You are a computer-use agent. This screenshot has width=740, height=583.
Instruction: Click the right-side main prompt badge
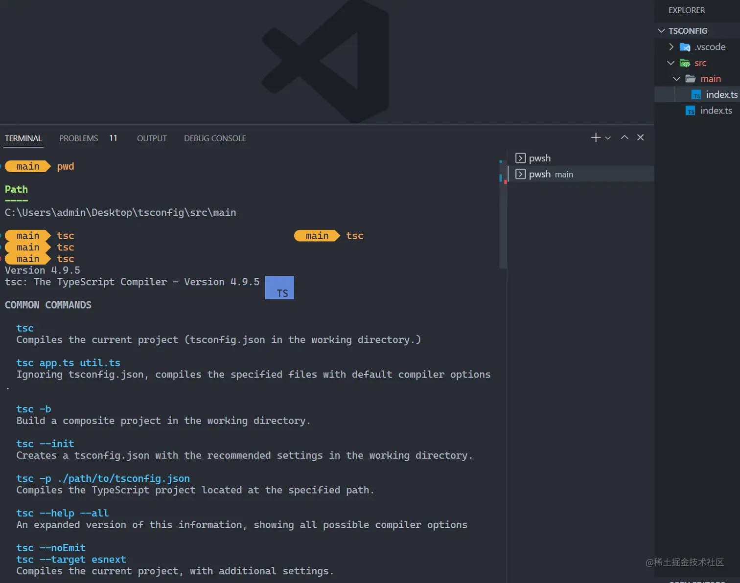pyautogui.click(x=317, y=236)
